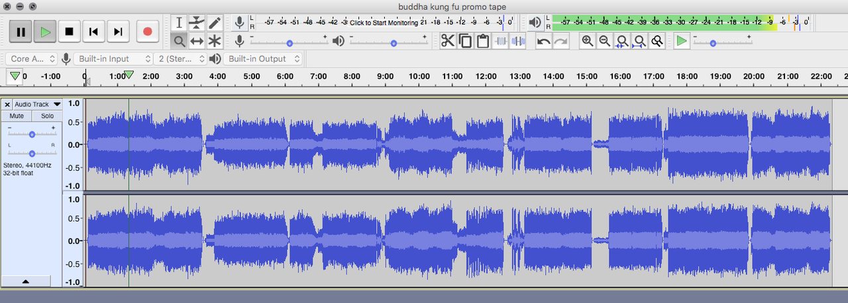Click Trim audio outside selection icon
This screenshot has height=303, width=848.
pos(501,41)
